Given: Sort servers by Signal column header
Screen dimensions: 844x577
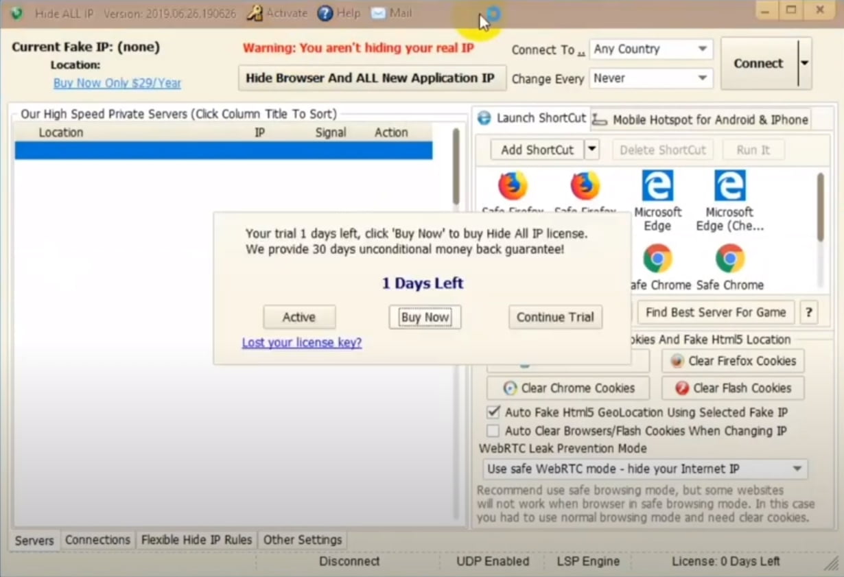Looking at the screenshot, I should click(x=331, y=132).
